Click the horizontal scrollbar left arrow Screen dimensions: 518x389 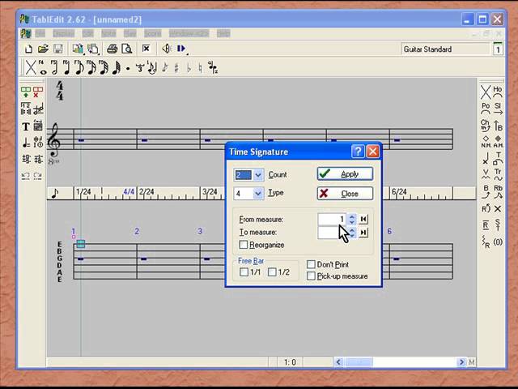[338, 362]
